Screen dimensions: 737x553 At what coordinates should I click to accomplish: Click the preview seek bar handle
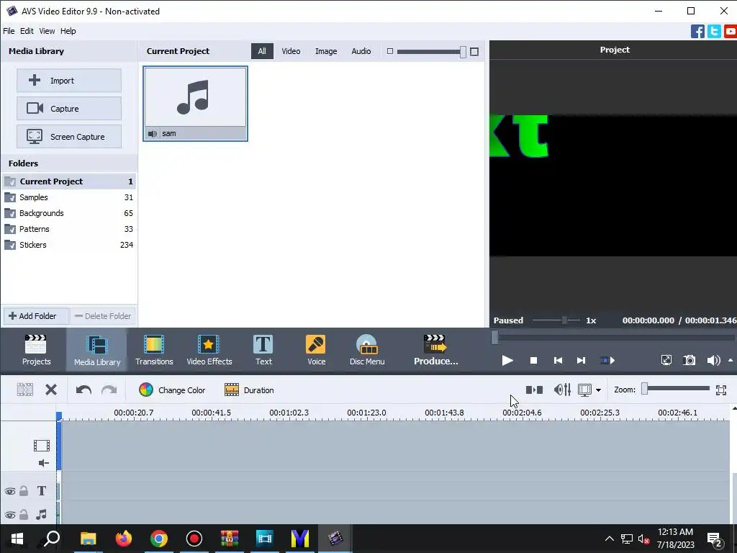494,337
